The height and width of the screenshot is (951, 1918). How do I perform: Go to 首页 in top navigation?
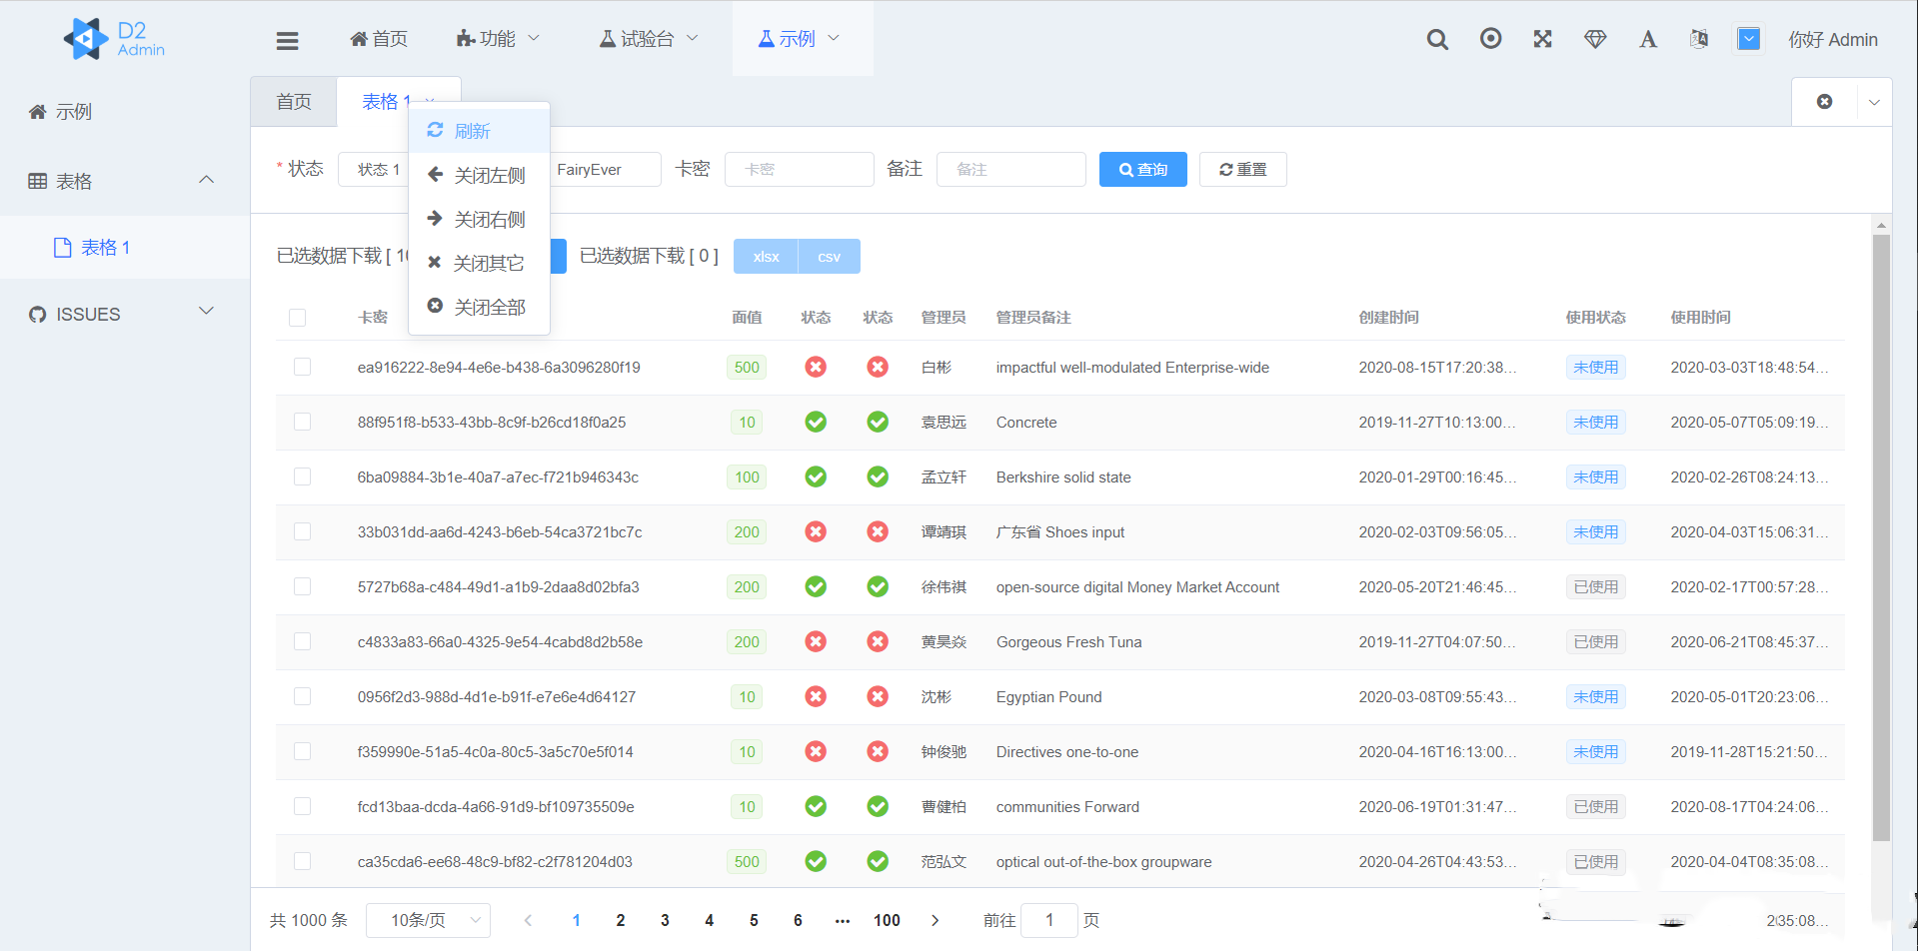click(380, 39)
